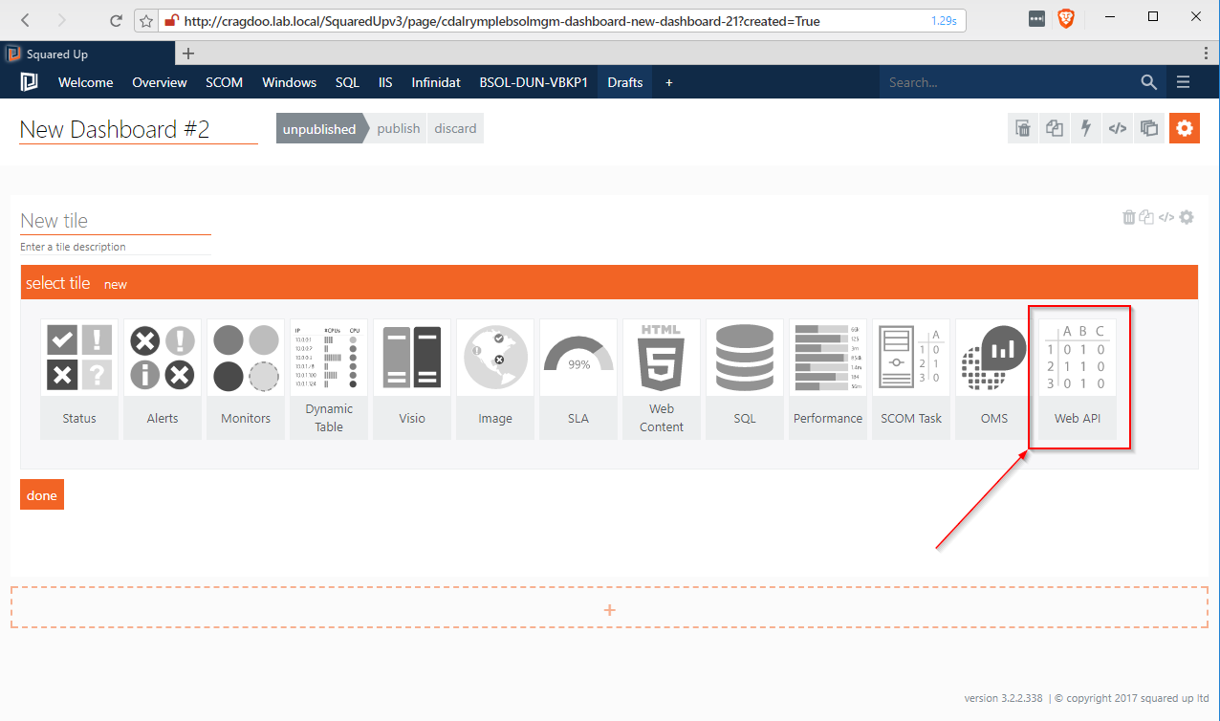Open the Windows nav item
Viewport: 1220px width, 721px height.
290,82
